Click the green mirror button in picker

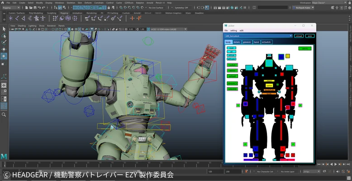tap(232, 71)
